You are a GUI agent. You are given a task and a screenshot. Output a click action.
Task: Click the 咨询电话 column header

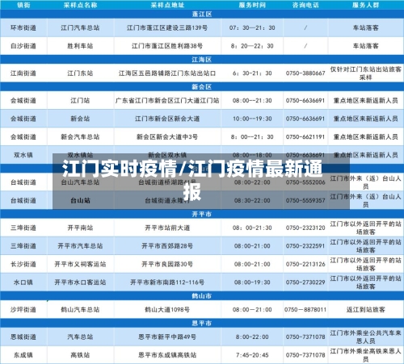click(305, 5)
